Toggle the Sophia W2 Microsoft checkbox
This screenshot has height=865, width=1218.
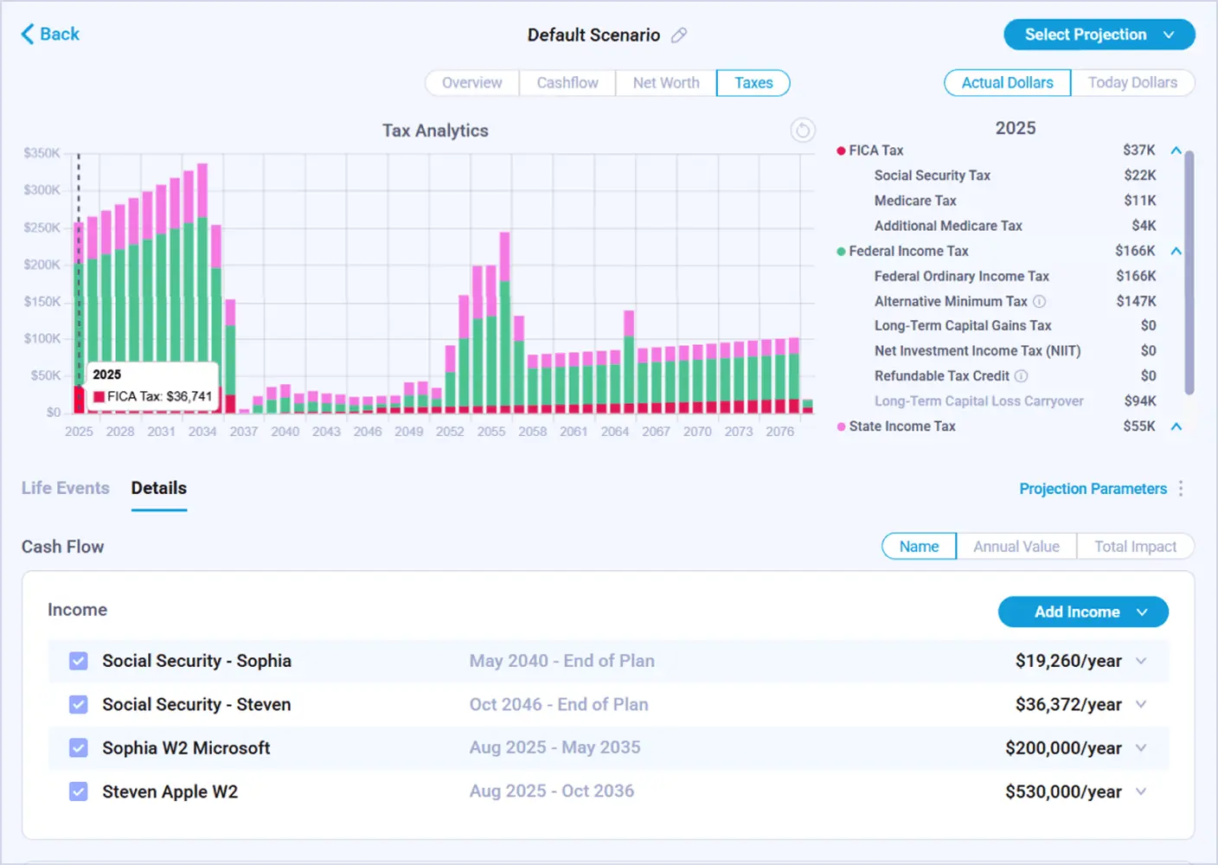click(x=79, y=747)
